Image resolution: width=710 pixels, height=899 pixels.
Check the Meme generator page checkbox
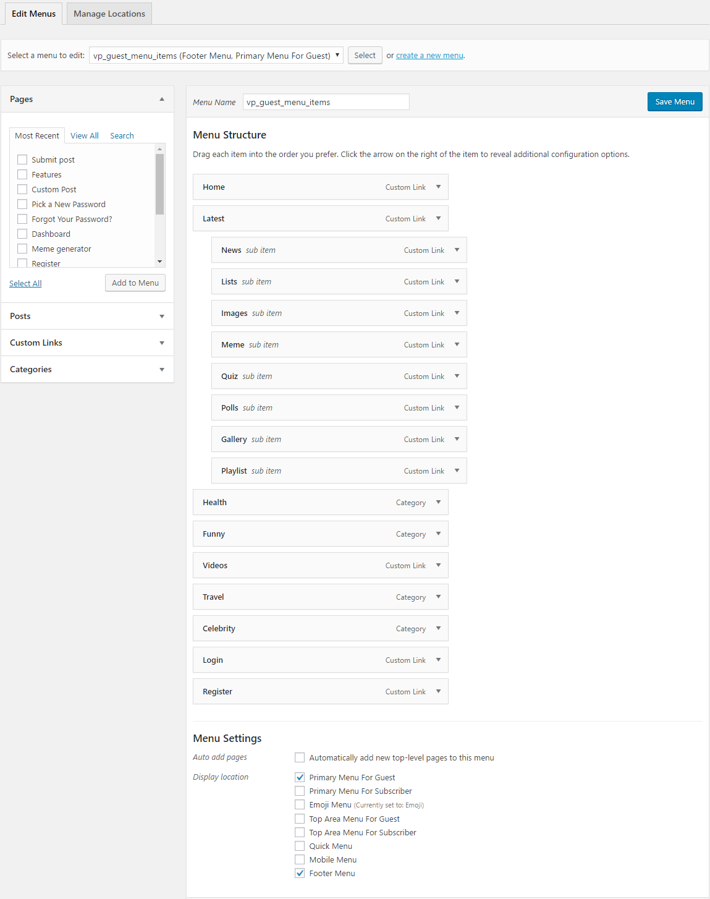pos(22,249)
